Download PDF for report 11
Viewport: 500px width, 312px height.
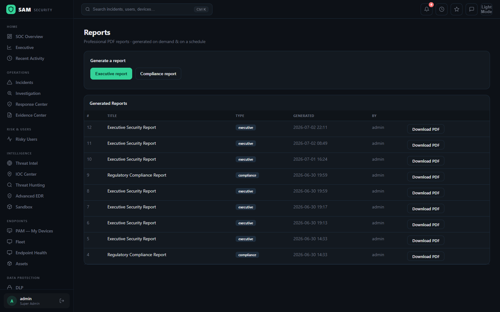pos(426,145)
